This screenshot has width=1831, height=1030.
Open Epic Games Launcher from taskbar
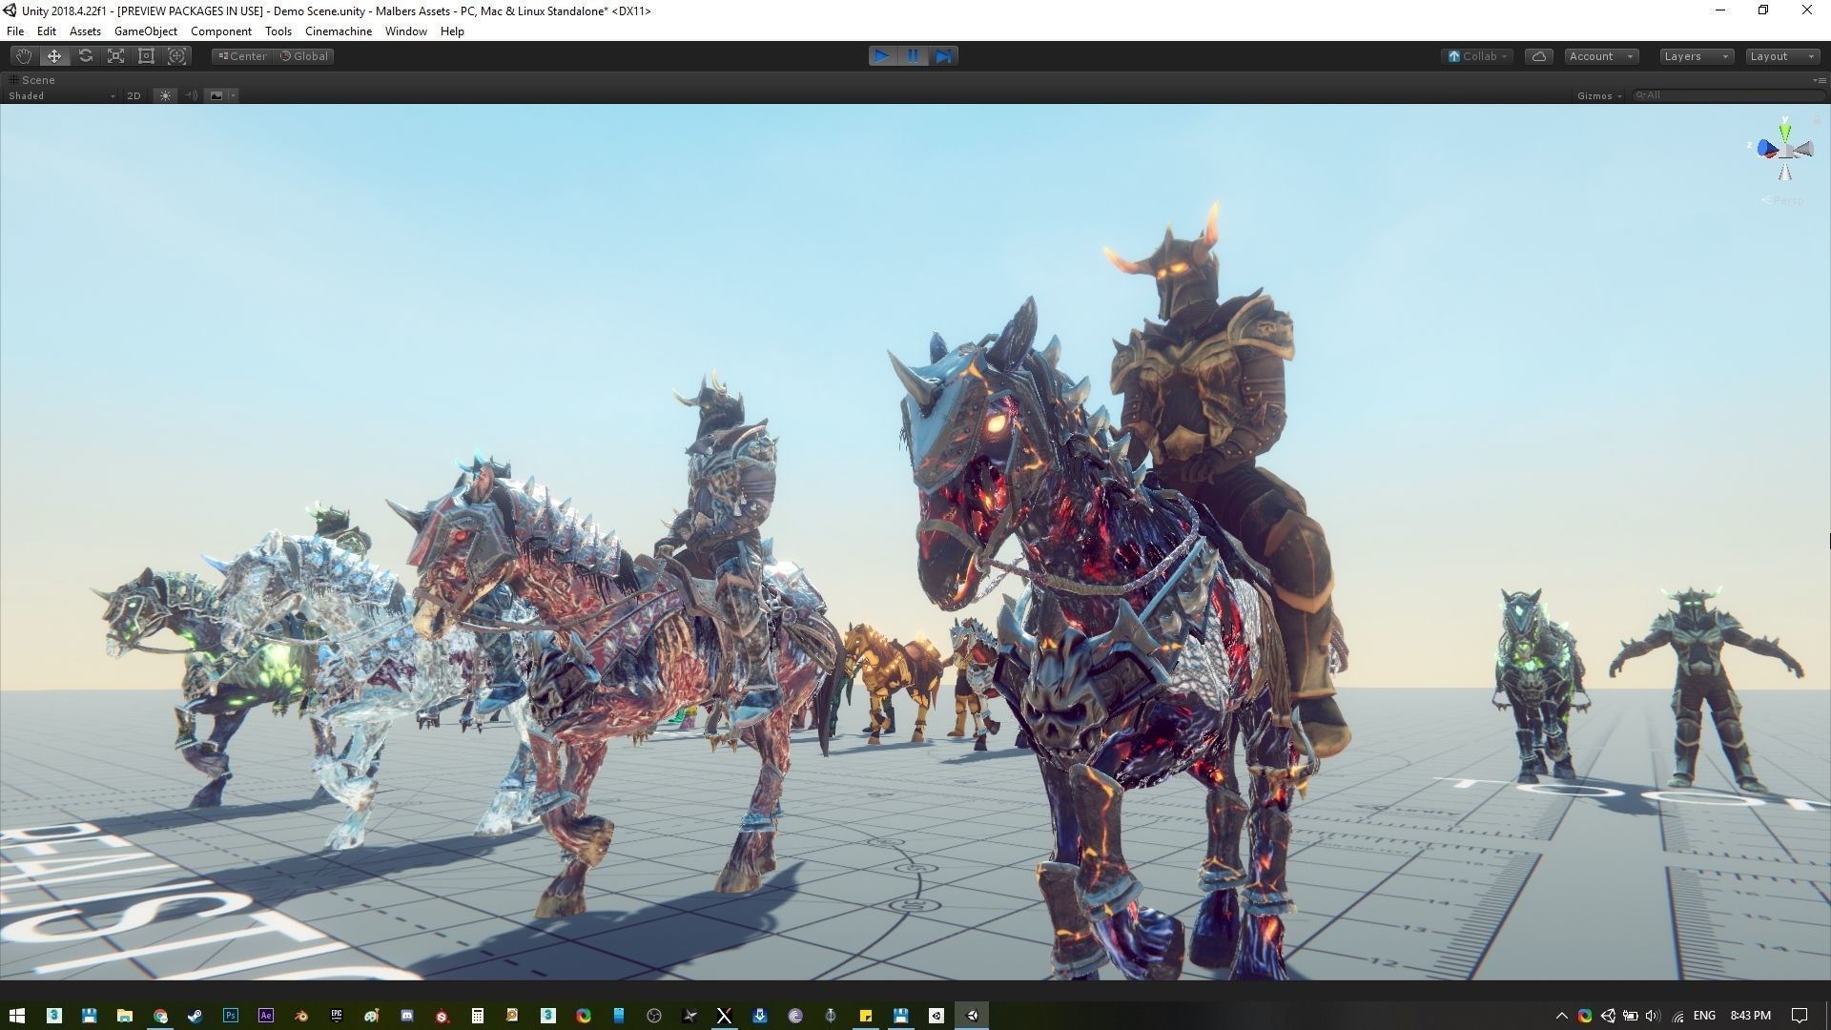coord(337,1016)
